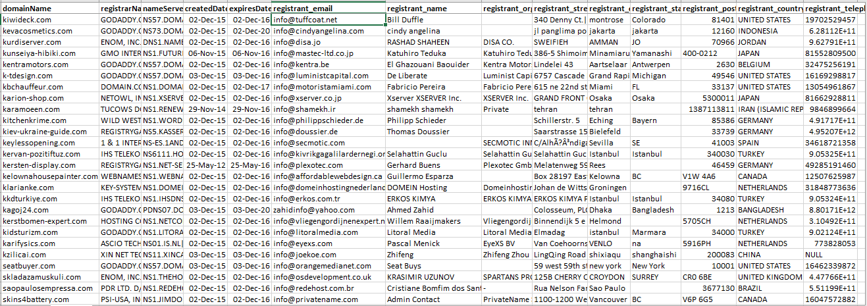Select info@privatename.com email cell

tap(328, 299)
